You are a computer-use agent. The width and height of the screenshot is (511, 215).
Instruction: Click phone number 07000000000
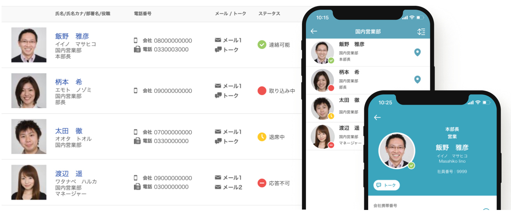coord(173,132)
